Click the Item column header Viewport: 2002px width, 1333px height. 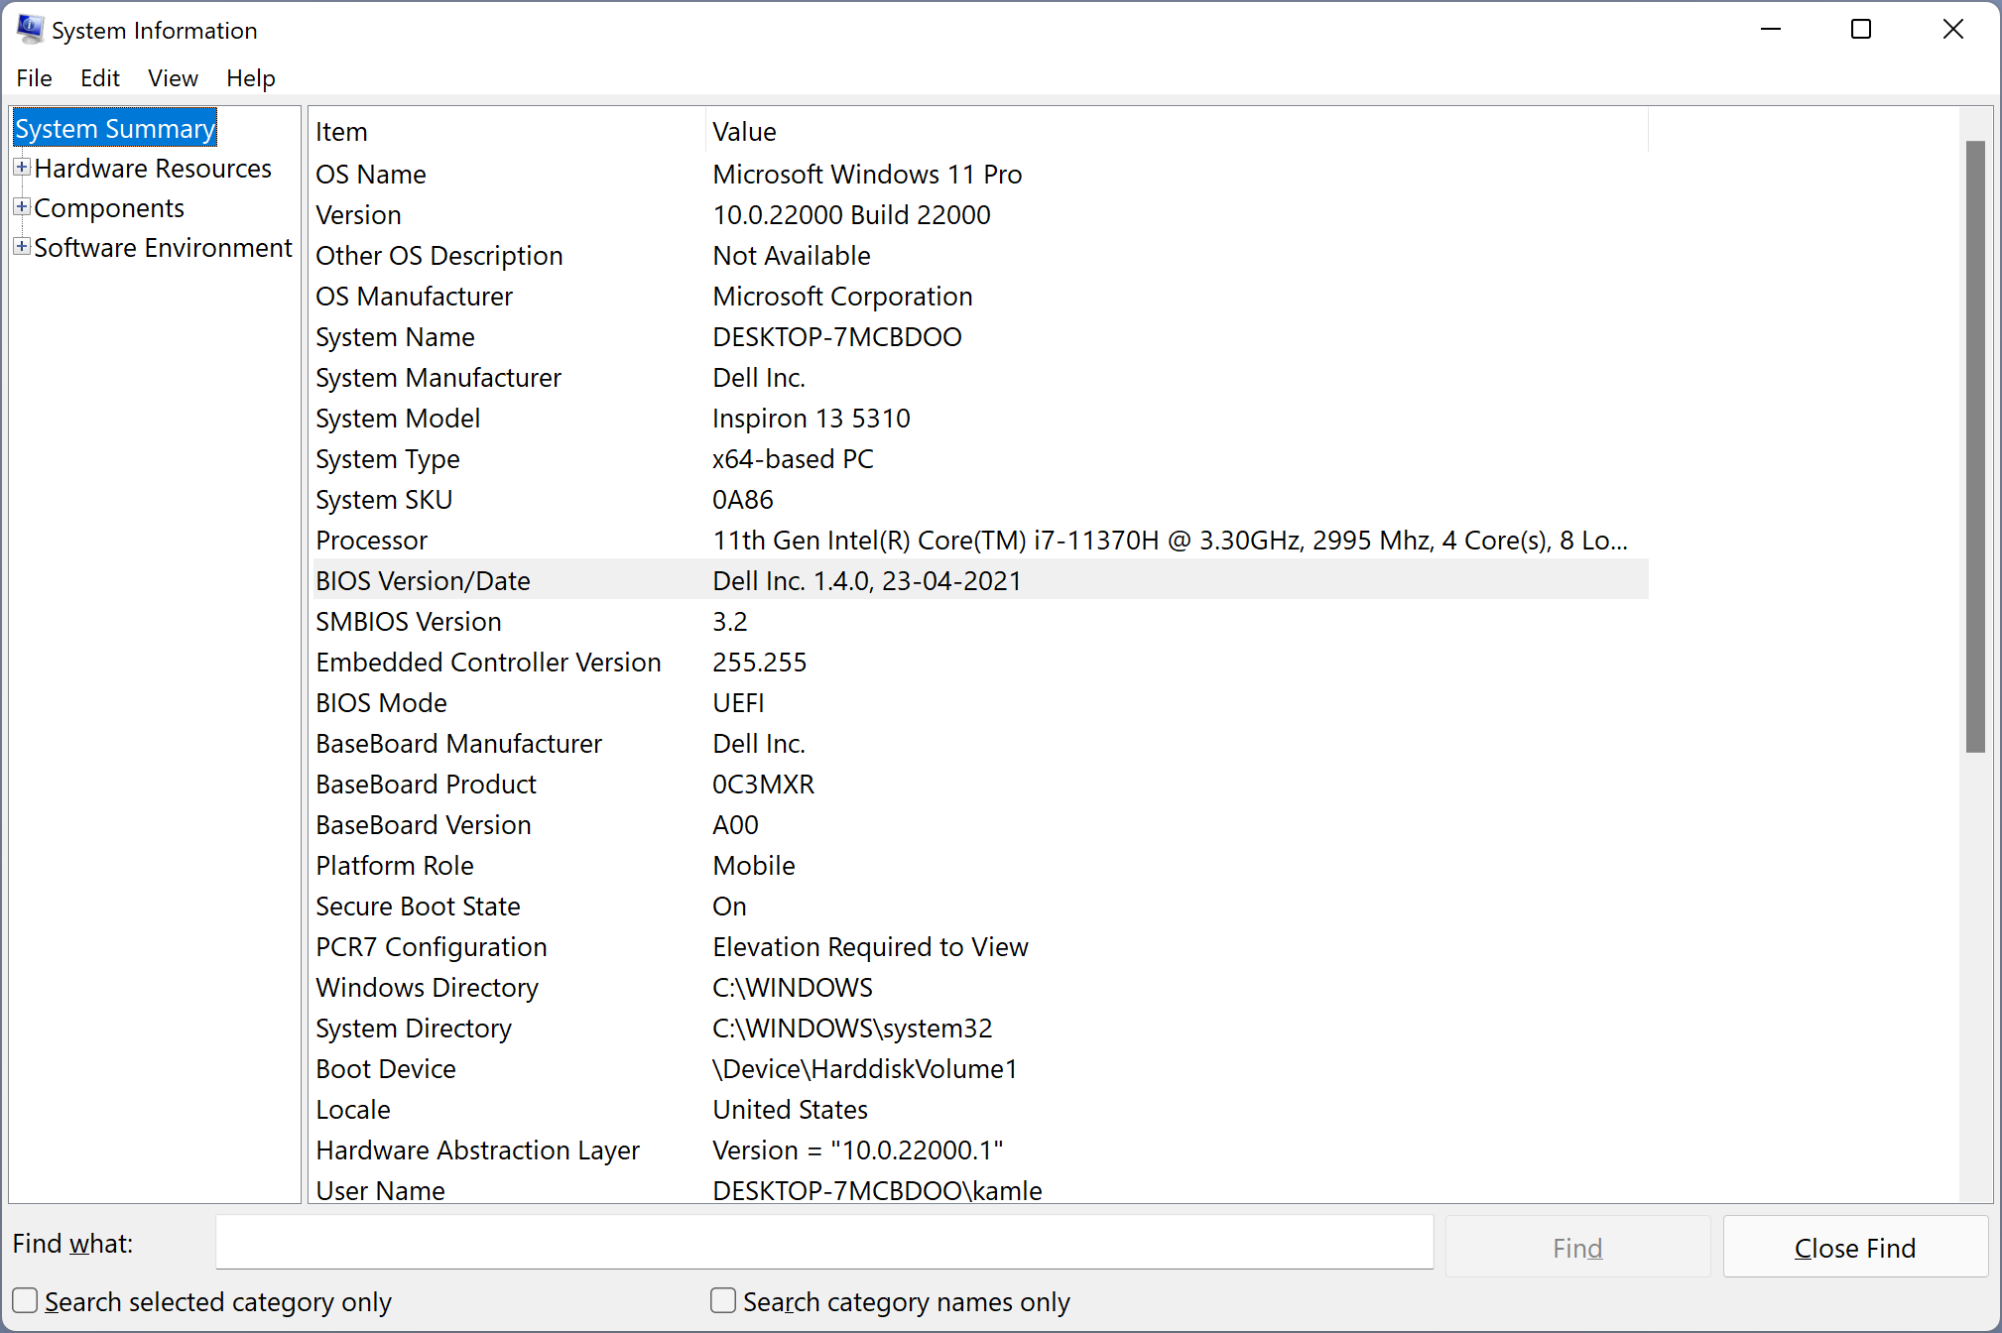tap(341, 130)
